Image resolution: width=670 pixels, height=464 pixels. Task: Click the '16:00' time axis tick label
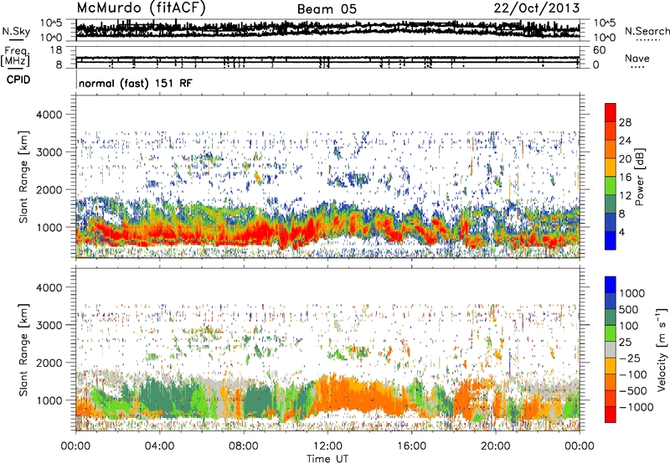point(411,446)
